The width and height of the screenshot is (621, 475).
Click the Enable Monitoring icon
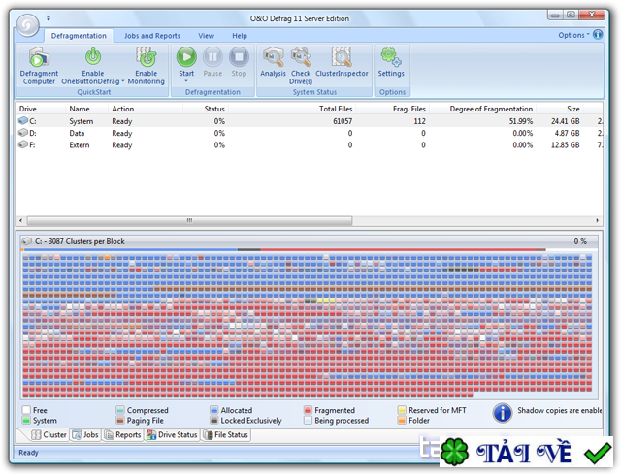coord(146,59)
